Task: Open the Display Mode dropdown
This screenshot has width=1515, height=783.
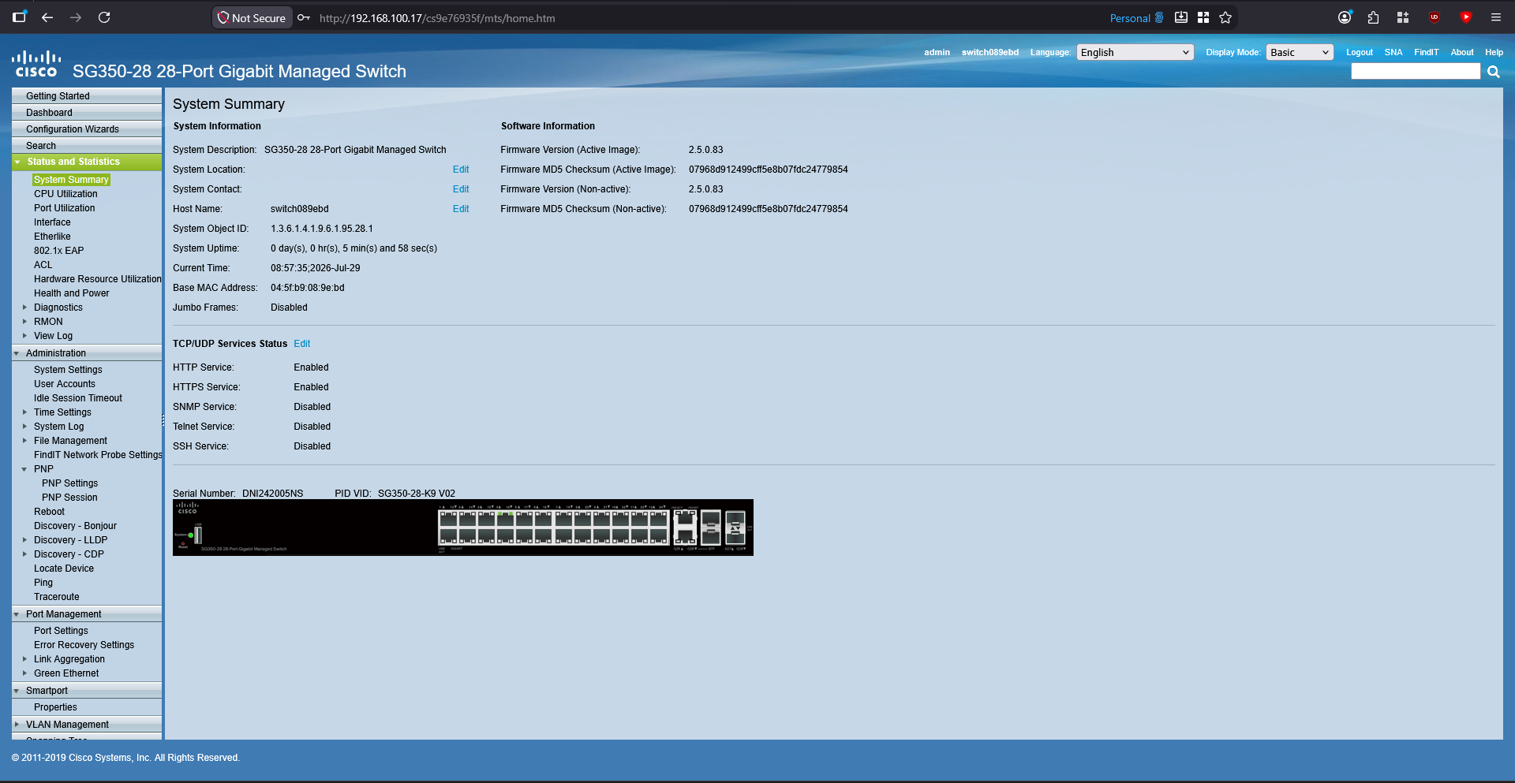Action: click(1300, 52)
